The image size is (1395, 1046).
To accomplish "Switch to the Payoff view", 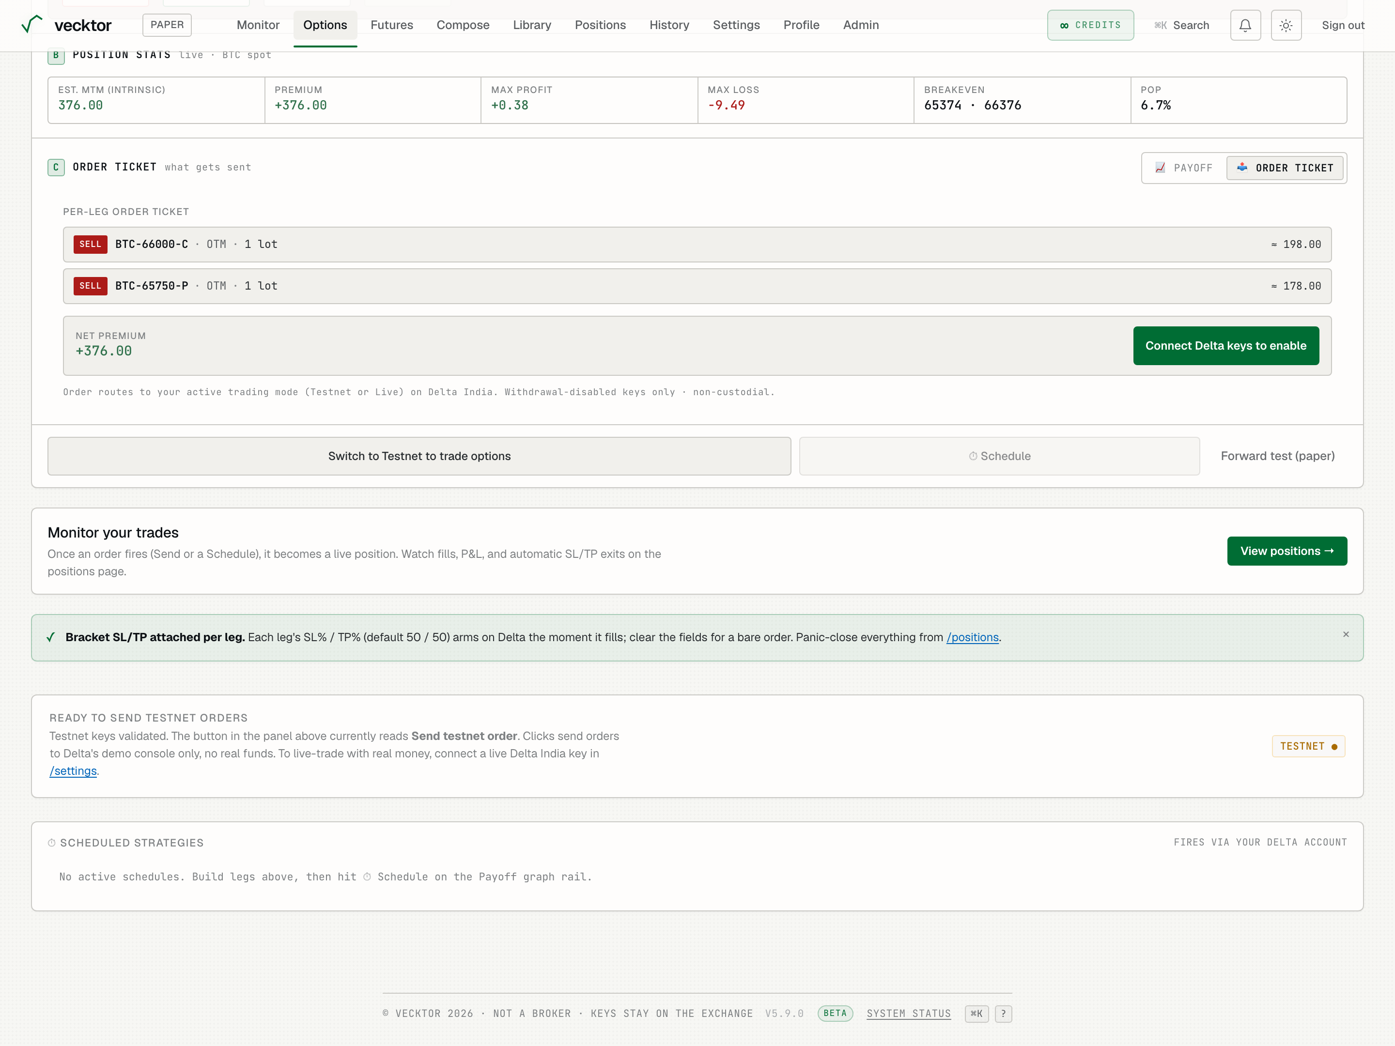I will point(1184,168).
